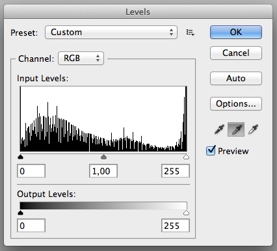Open the Channel dropdown showing RGB

point(81,59)
